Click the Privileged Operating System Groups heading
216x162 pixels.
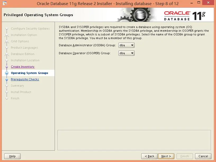[x=38, y=15]
